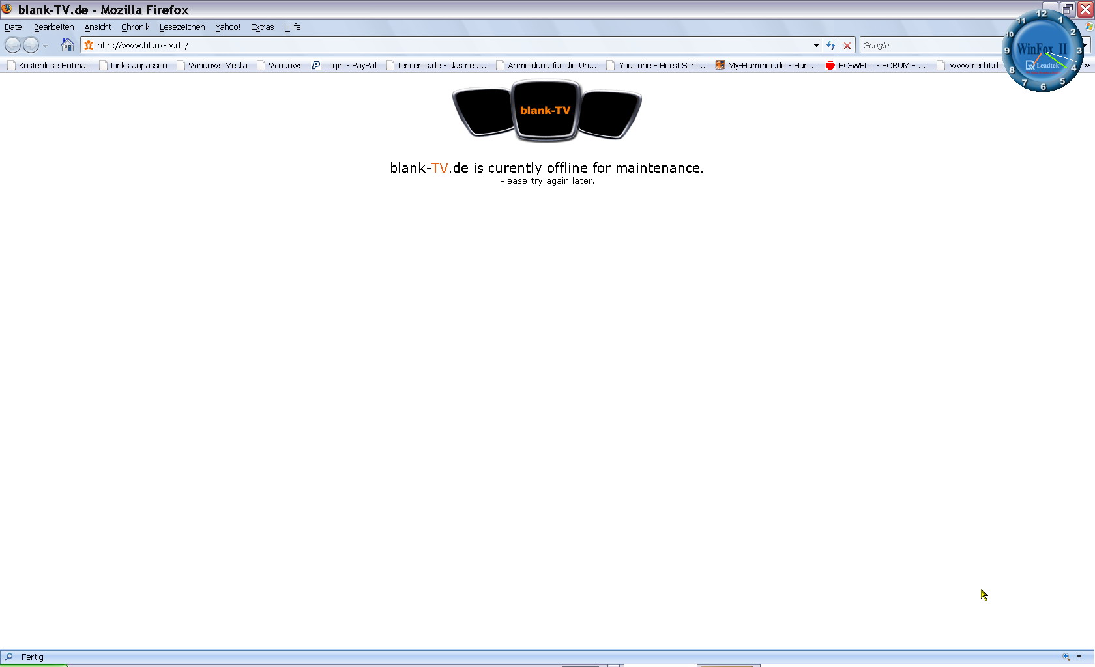Click the Firefox icon in the title bar

pos(7,9)
